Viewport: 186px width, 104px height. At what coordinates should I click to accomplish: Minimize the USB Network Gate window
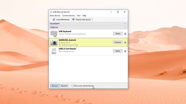pyautogui.click(x=111, y=12)
